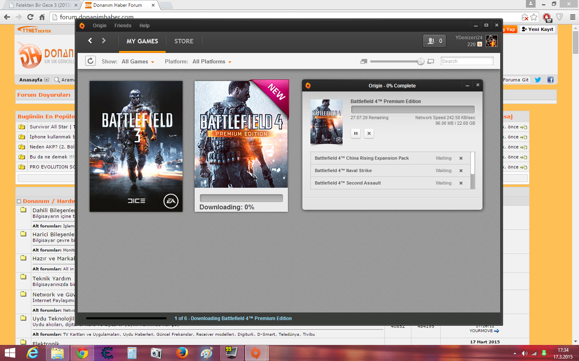The height and width of the screenshot is (361, 579).
Task: Click the small tile size icon
Action: click(x=364, y=61)
